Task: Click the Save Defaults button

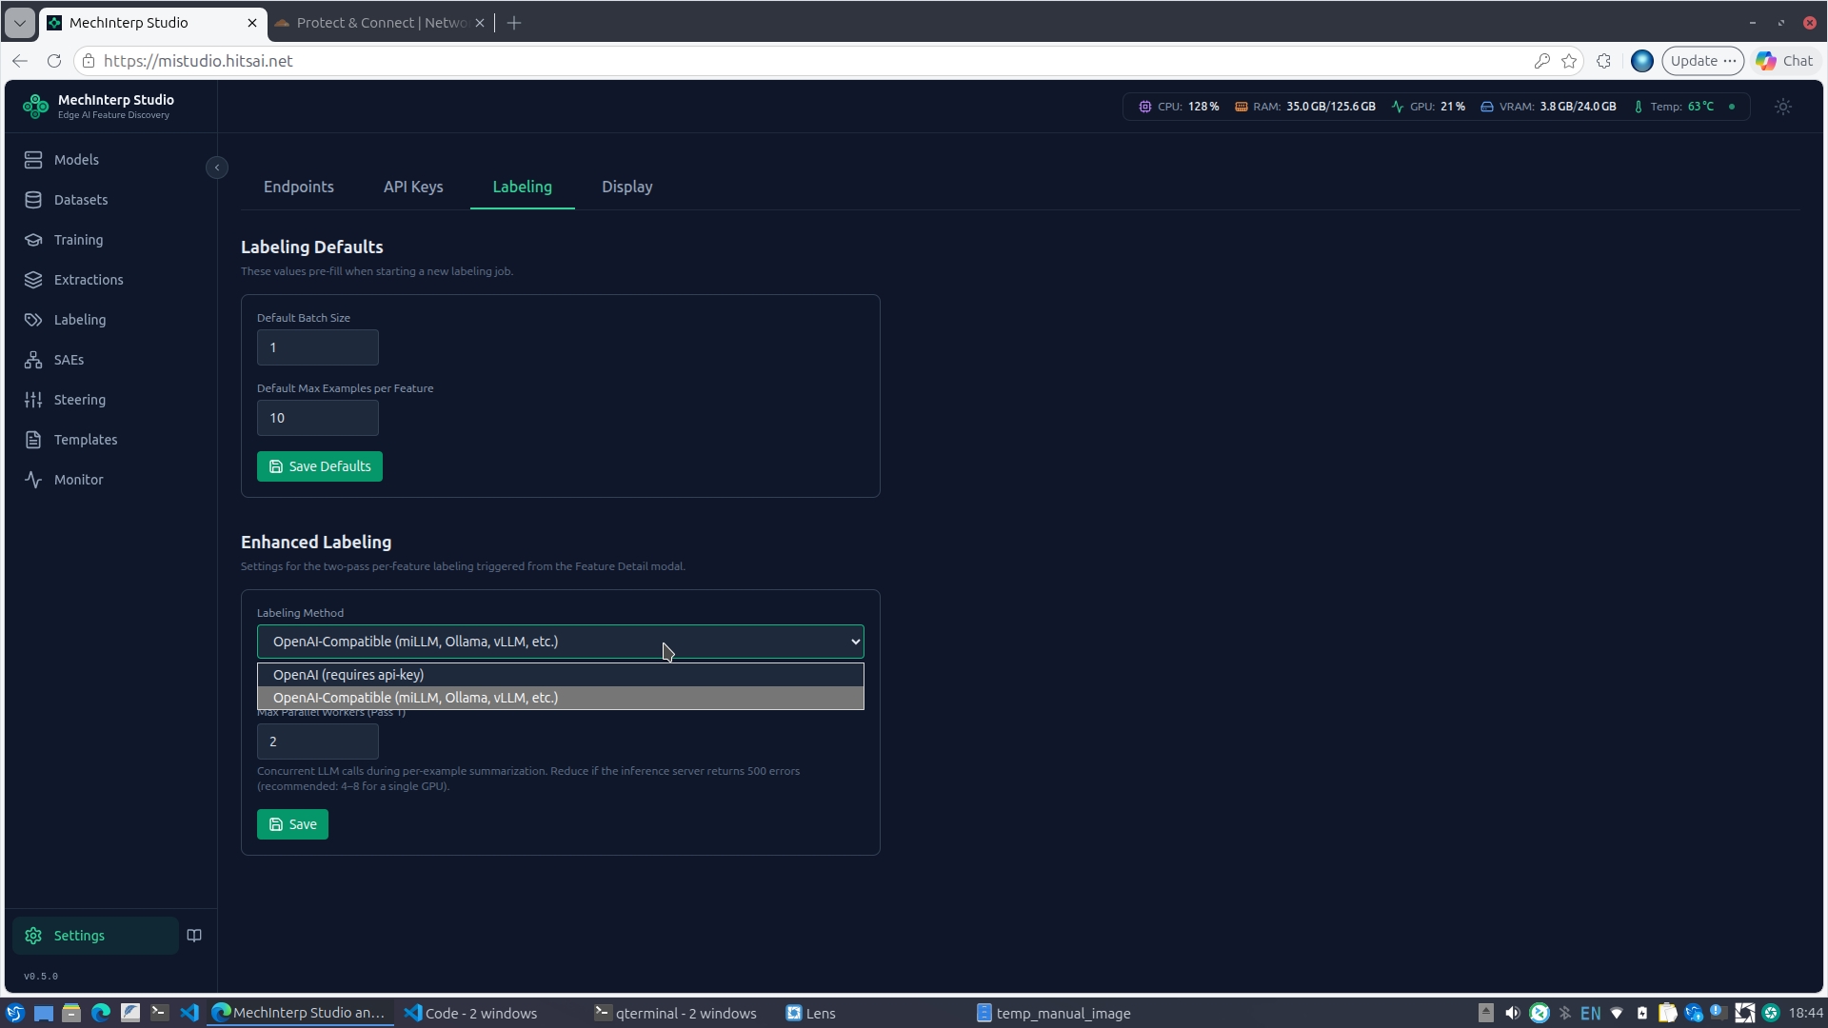Action: coord(320,466)
